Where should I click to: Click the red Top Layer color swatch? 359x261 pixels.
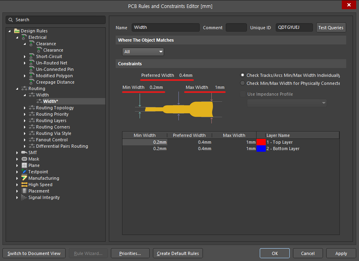coord(261,142)
